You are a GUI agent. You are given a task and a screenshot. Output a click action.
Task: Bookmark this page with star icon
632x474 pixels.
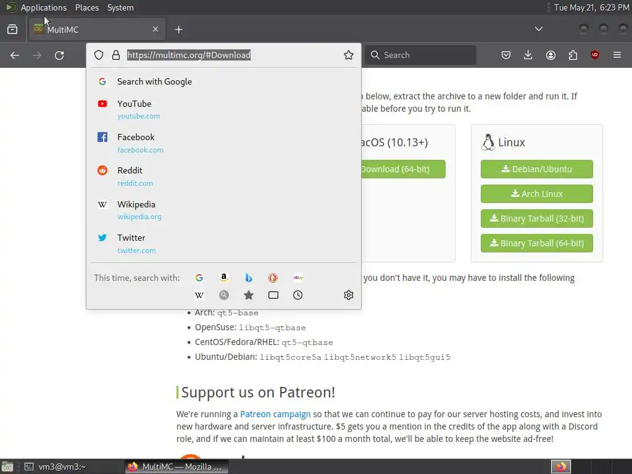349,55
